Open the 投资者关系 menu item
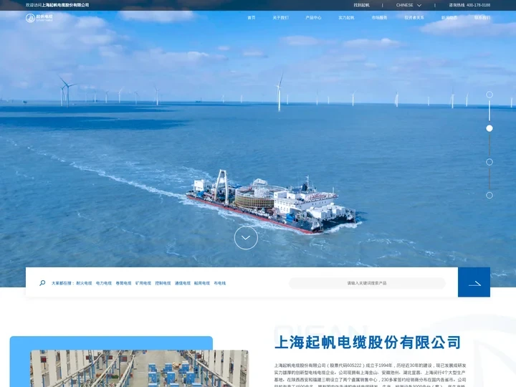 point(414,18)
